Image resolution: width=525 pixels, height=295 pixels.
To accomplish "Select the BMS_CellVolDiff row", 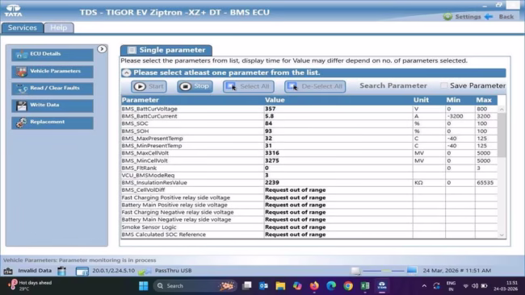I will click(x=309, y=190).
